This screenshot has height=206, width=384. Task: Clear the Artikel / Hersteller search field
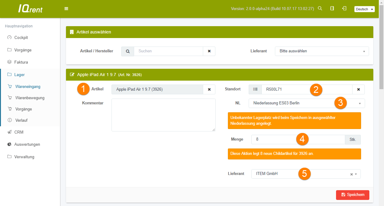click(209, 51)
